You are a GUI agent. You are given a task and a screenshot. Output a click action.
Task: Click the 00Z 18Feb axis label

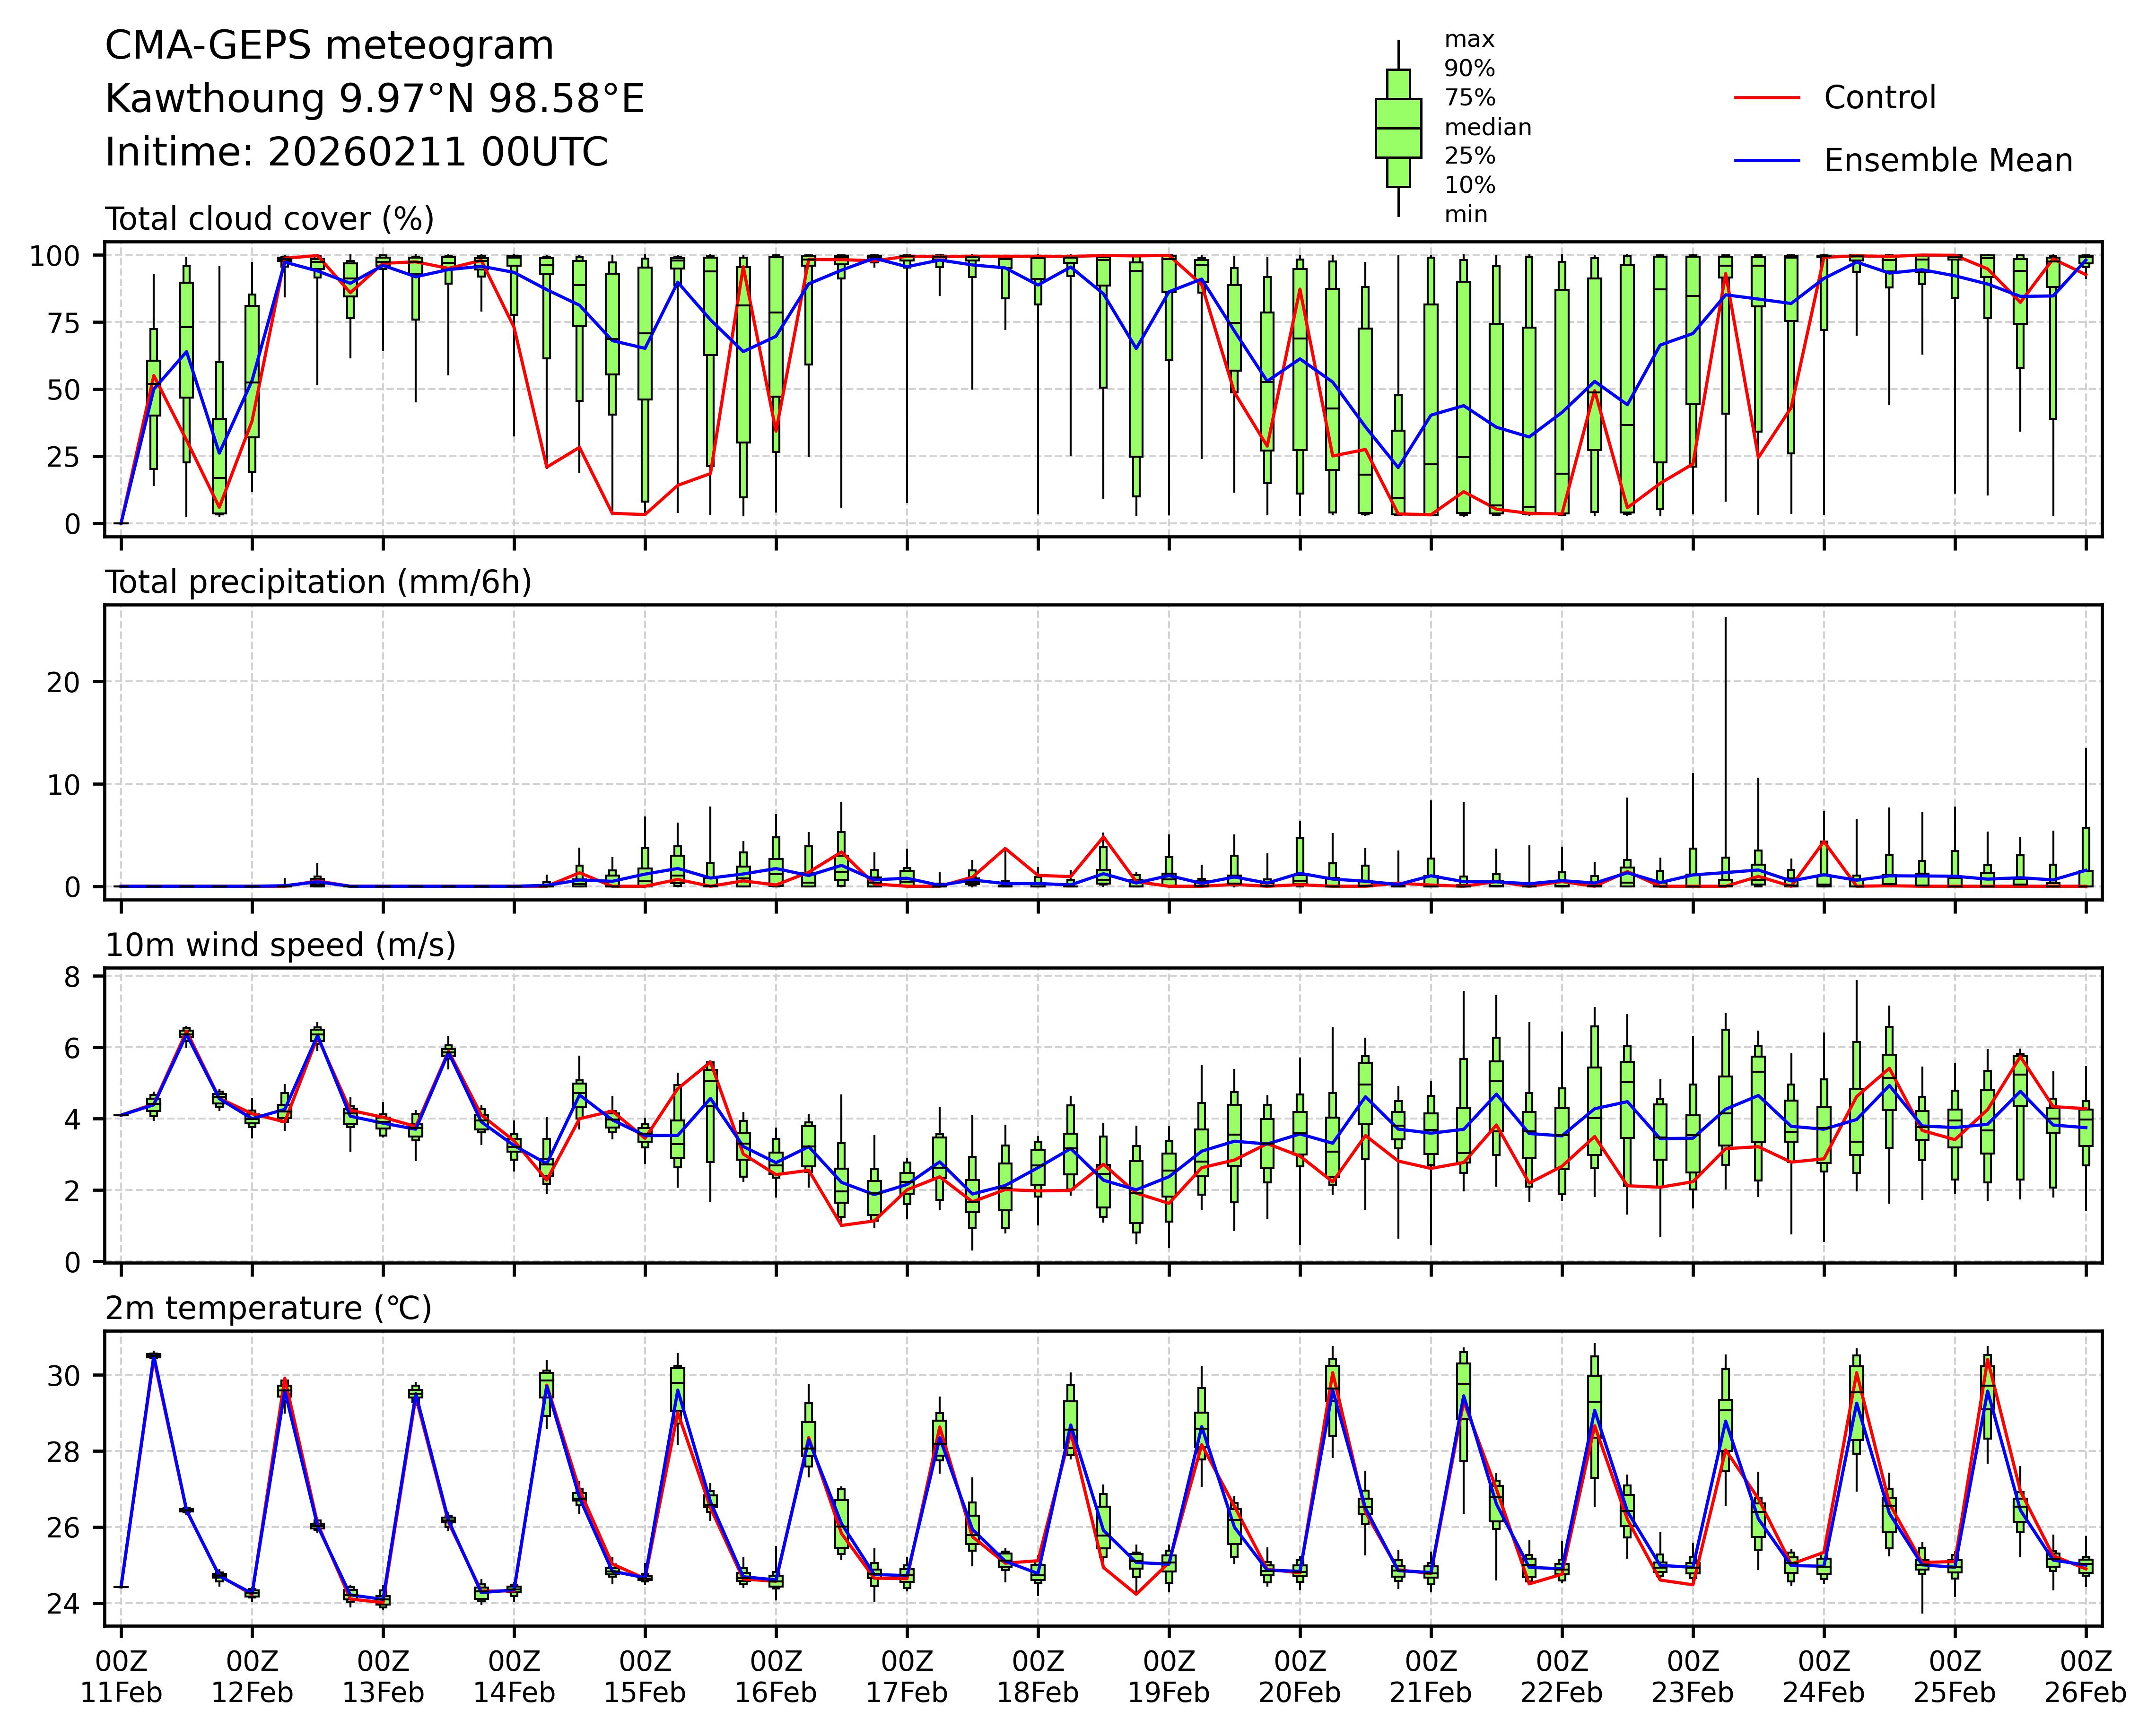[x=1038, y=1677]
